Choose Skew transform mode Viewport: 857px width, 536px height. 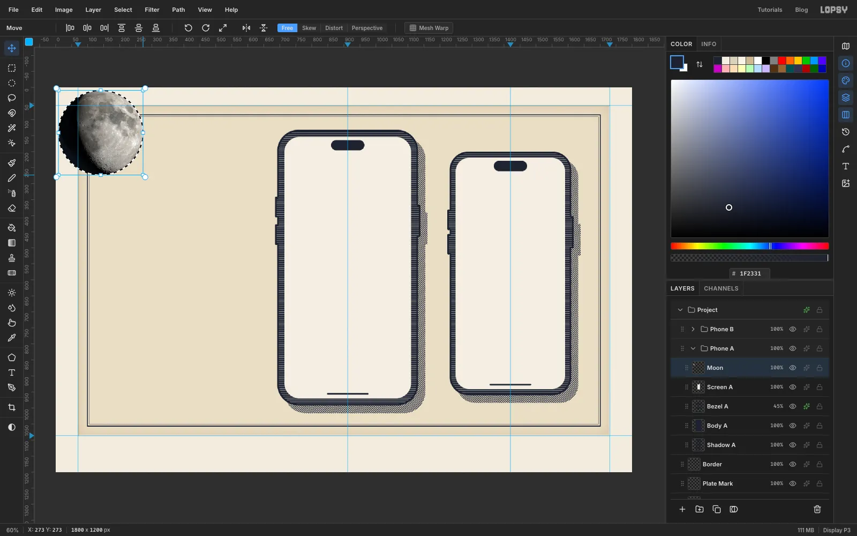click(x=309, y=28)
